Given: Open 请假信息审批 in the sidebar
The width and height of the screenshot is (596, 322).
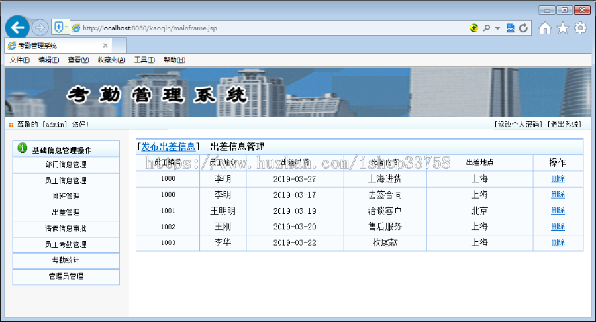Looking at the screenshot, I should [66, 229].
